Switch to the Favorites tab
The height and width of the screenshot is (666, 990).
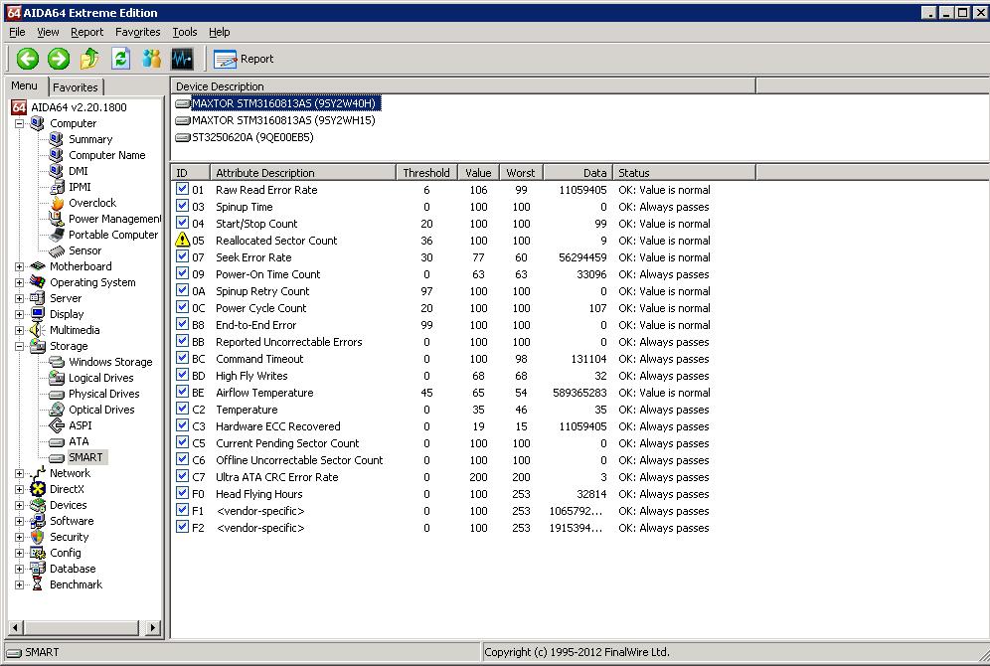click(76, 87)
